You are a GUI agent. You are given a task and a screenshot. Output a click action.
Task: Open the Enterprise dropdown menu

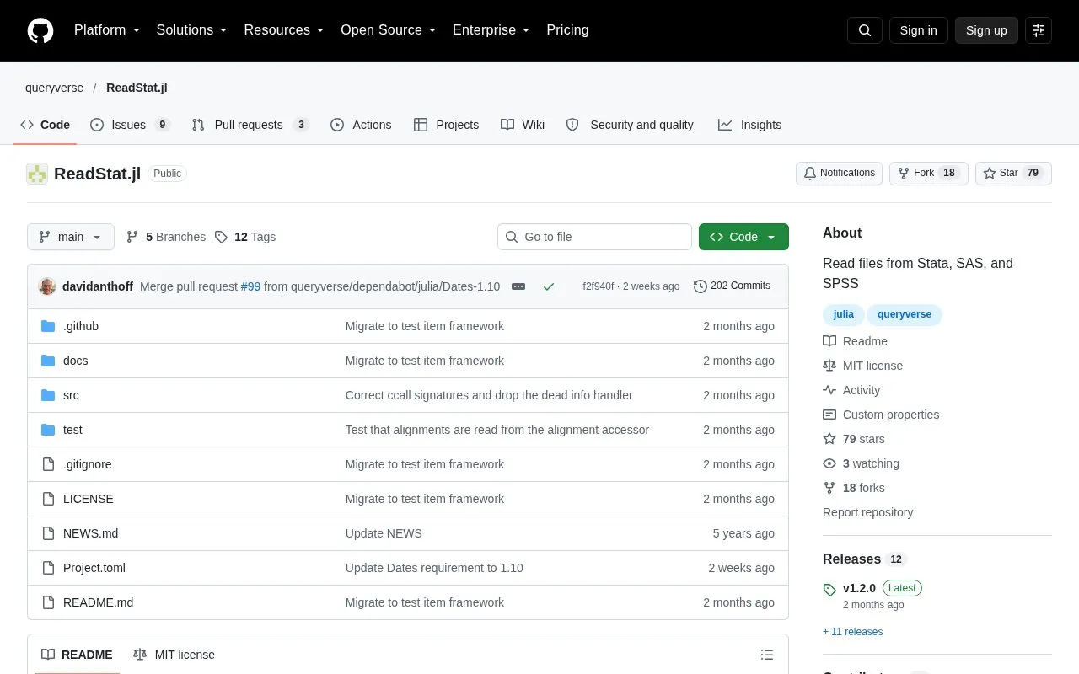pyautogui.click(x=491, y=30)
